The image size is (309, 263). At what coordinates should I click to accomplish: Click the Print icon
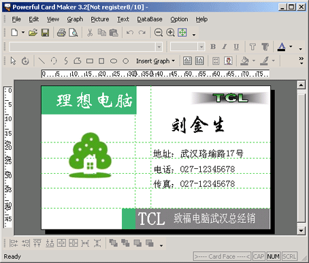point(61,33)
